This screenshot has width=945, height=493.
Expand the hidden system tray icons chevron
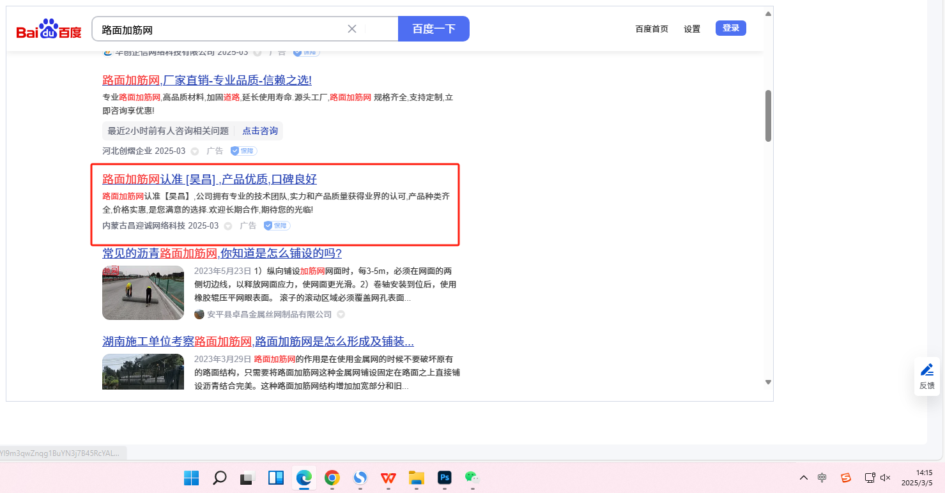click(x=804, y=478)
